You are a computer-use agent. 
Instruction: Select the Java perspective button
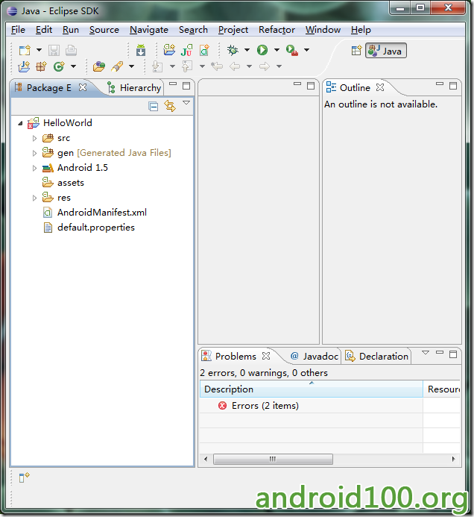tap(386, 51)
